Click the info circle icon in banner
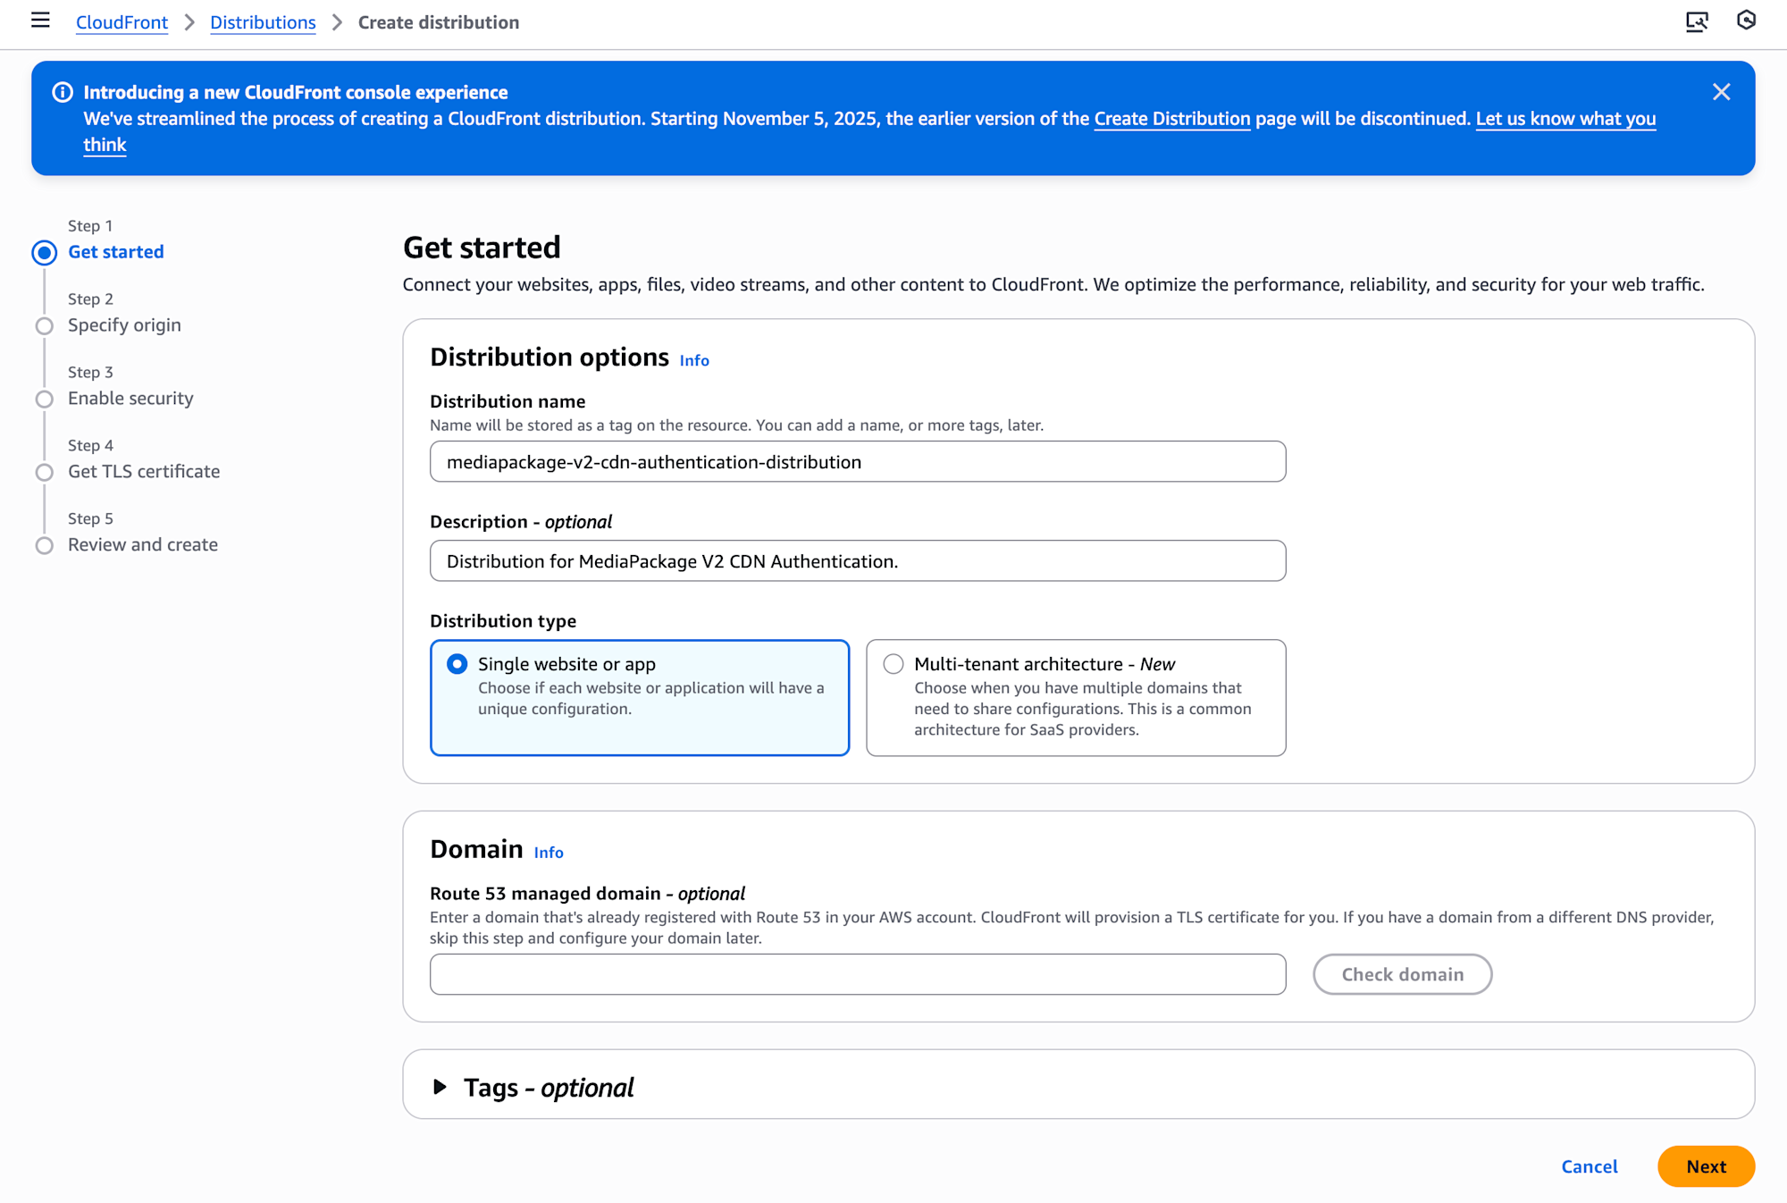This screenshot has width=1787, height=1203. click(63, 92)
